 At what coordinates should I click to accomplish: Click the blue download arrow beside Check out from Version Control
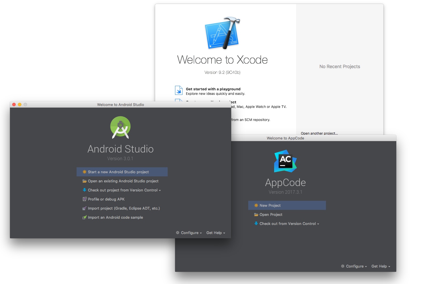pos(256,224)
